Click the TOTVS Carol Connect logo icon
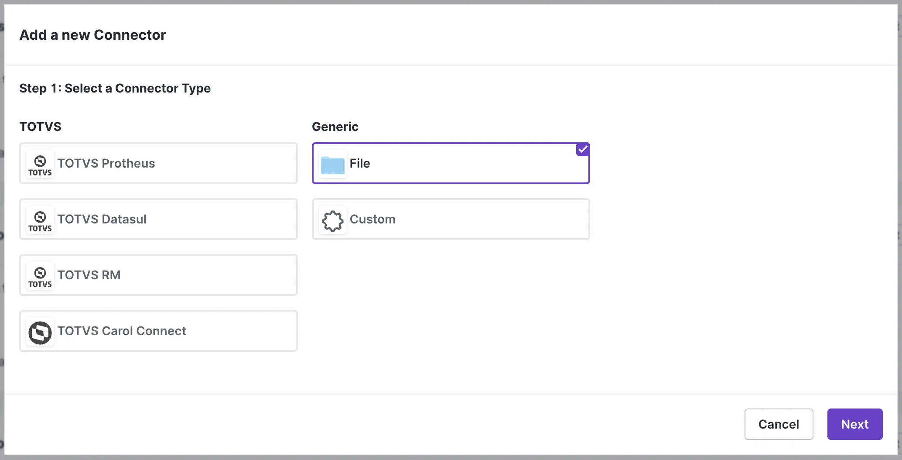The image size is (902, 460). (40, 331)
